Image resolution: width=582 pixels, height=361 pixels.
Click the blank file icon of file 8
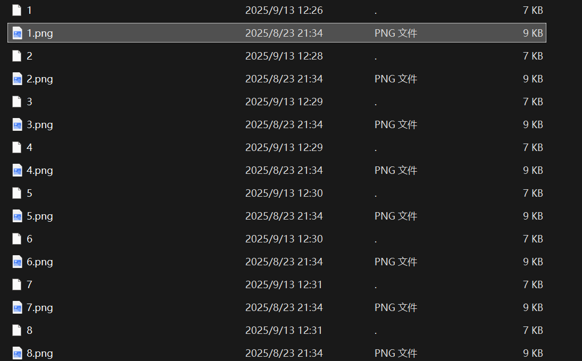tap(17, 330)
